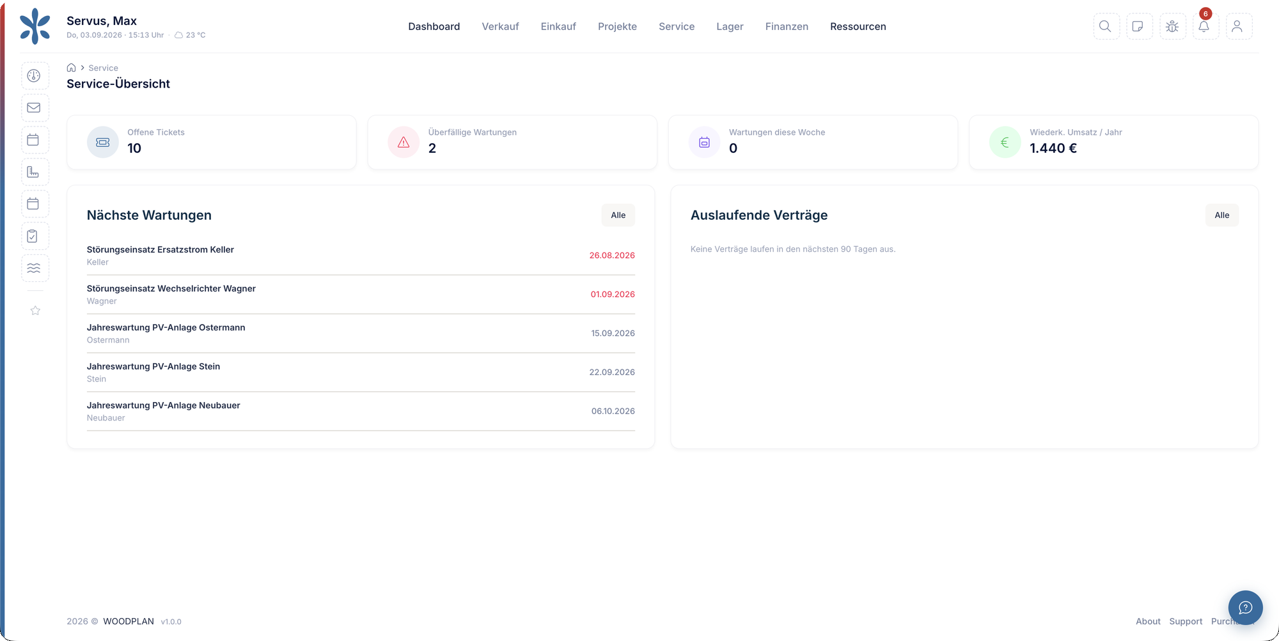
Task: Open the Projekte menu
Action: [x=617, y=26]
